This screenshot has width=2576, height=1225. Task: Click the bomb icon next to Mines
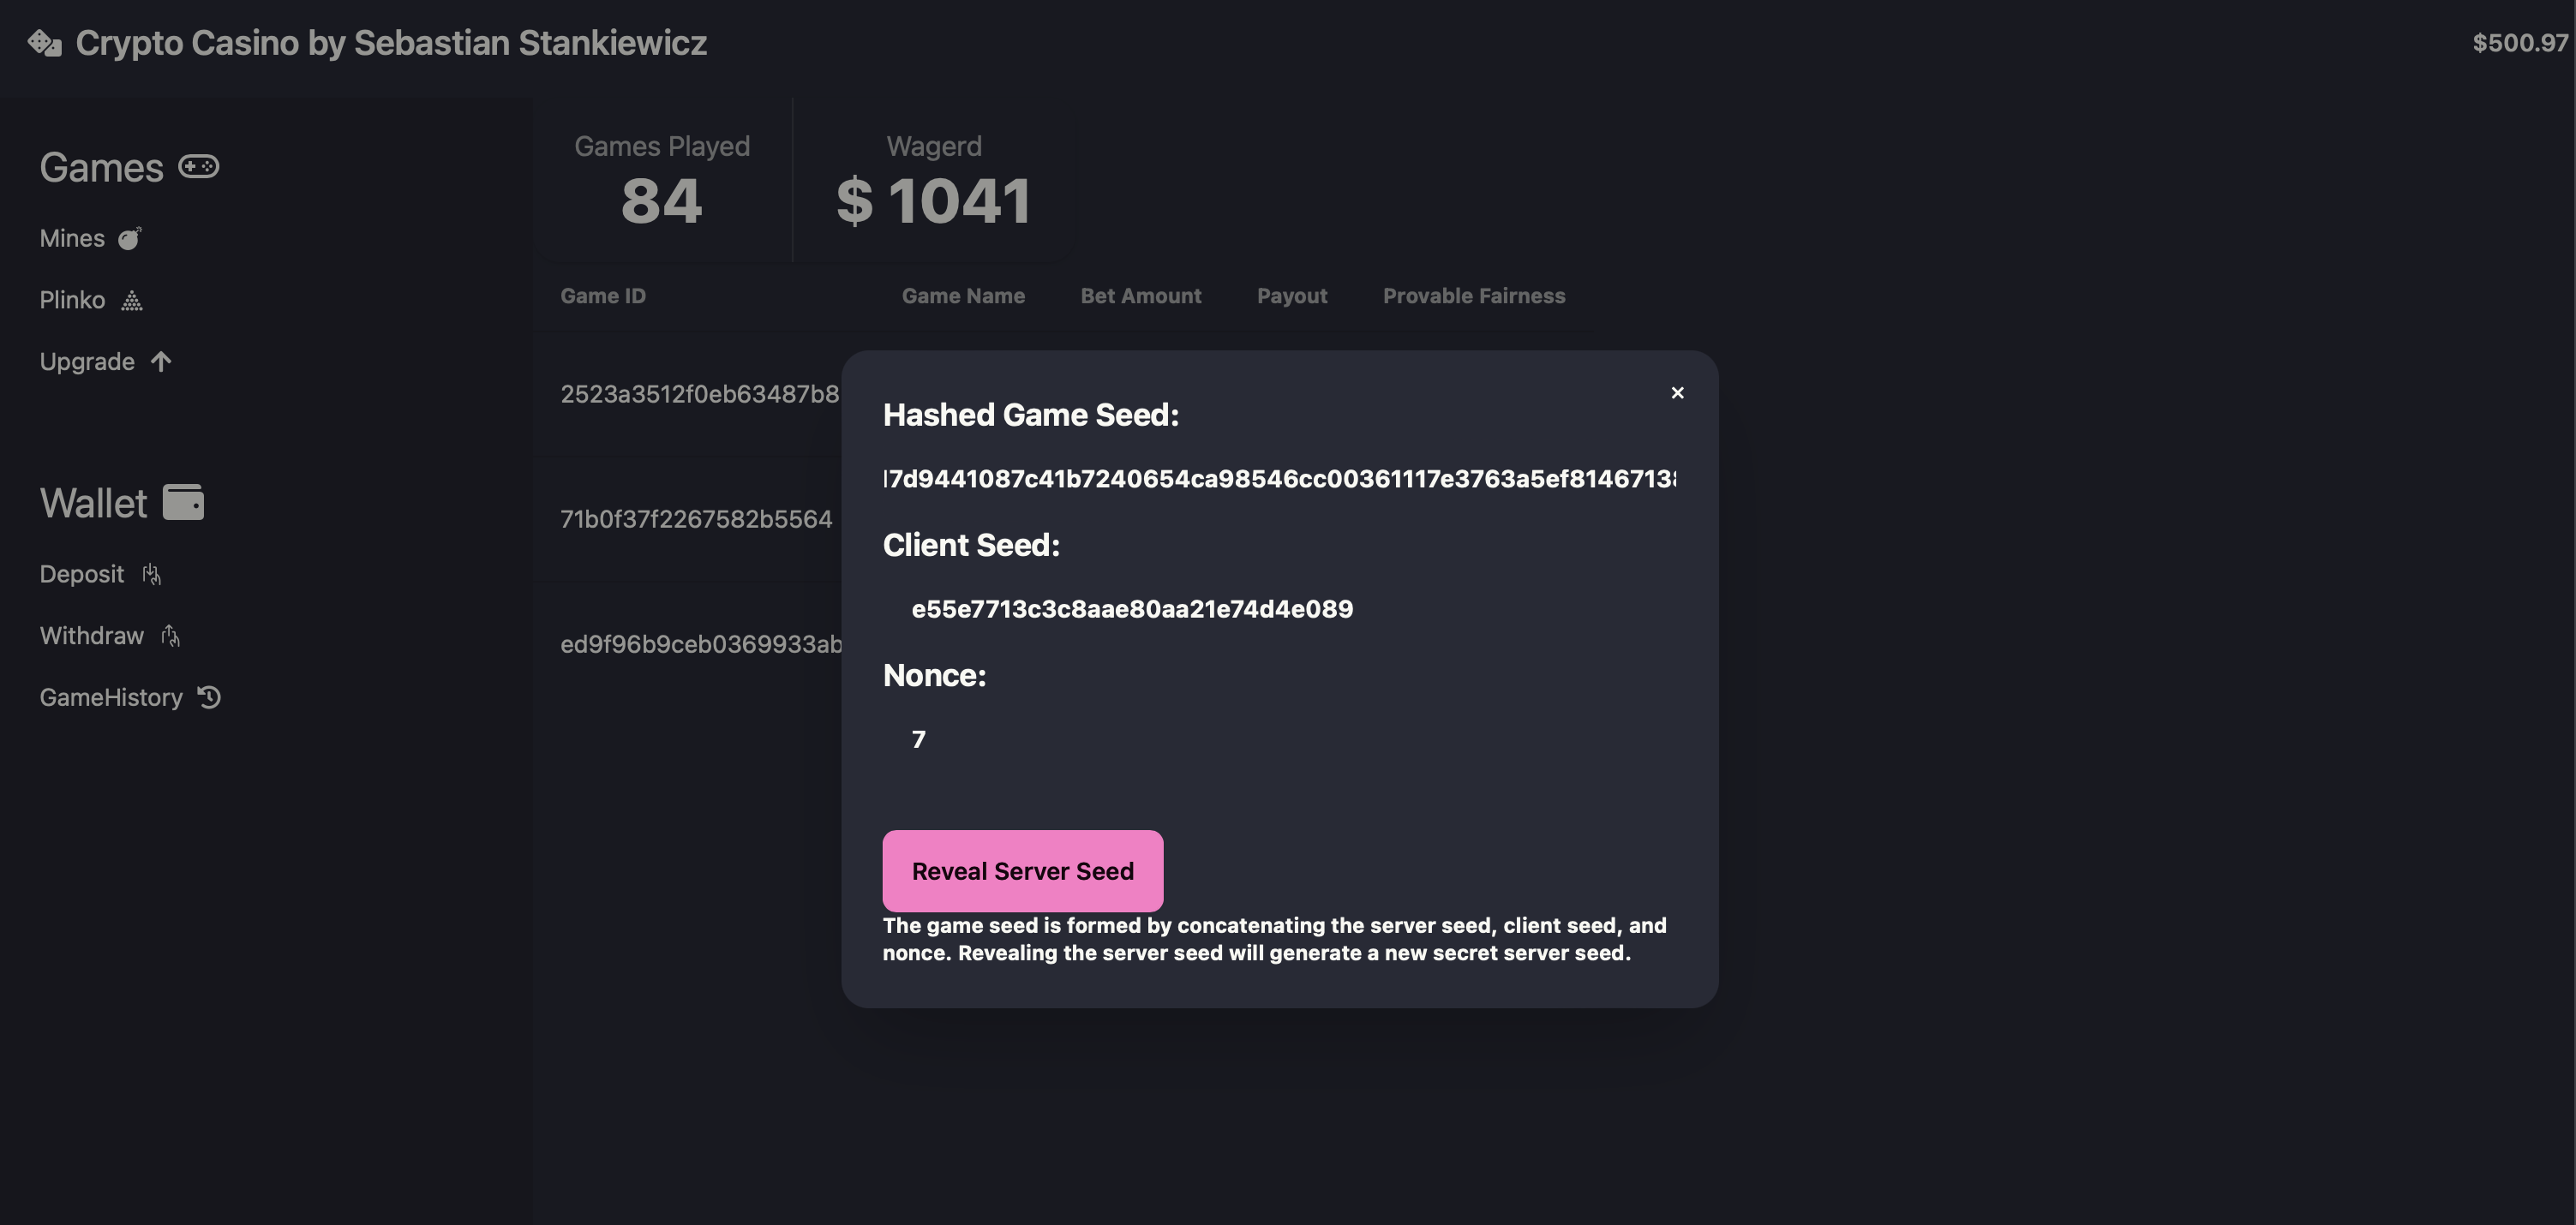click(130, 239)
